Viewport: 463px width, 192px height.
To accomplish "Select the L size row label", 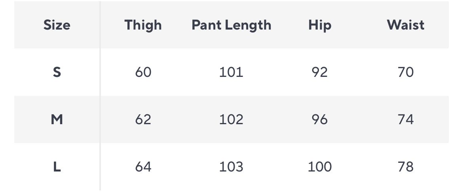I will 57,167.
